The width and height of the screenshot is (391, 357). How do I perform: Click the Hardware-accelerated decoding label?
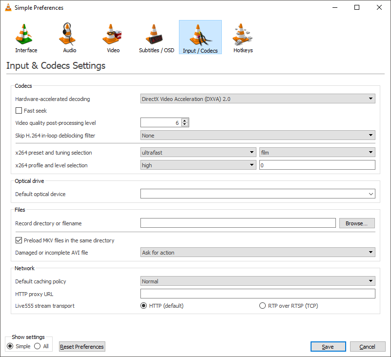pyautogui.click(x=52, y=99)
